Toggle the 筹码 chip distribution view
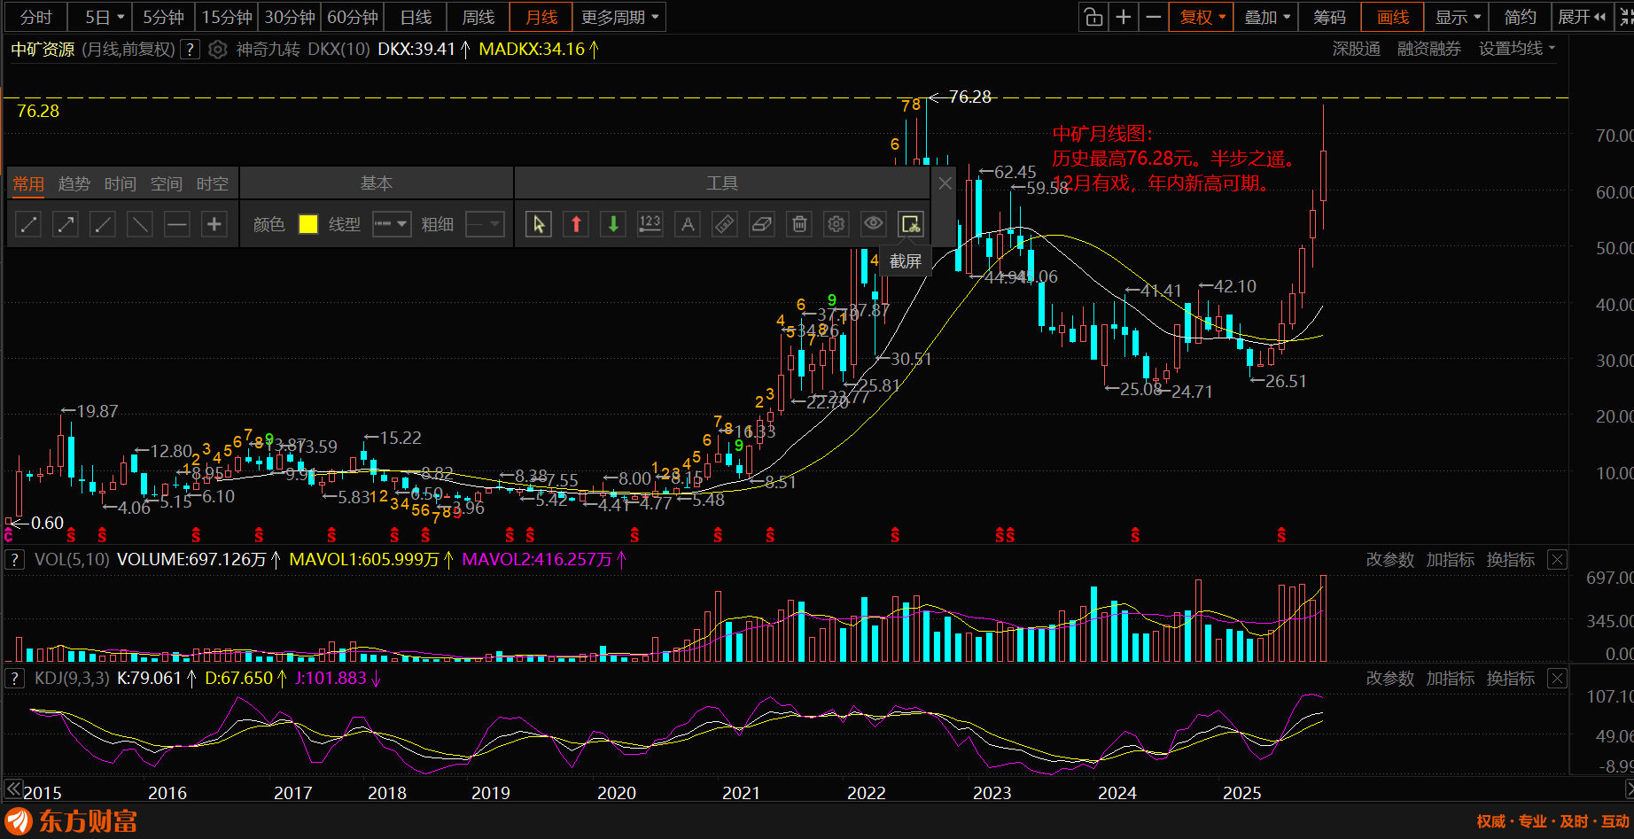1634x839 pixels. point(1330,17)
